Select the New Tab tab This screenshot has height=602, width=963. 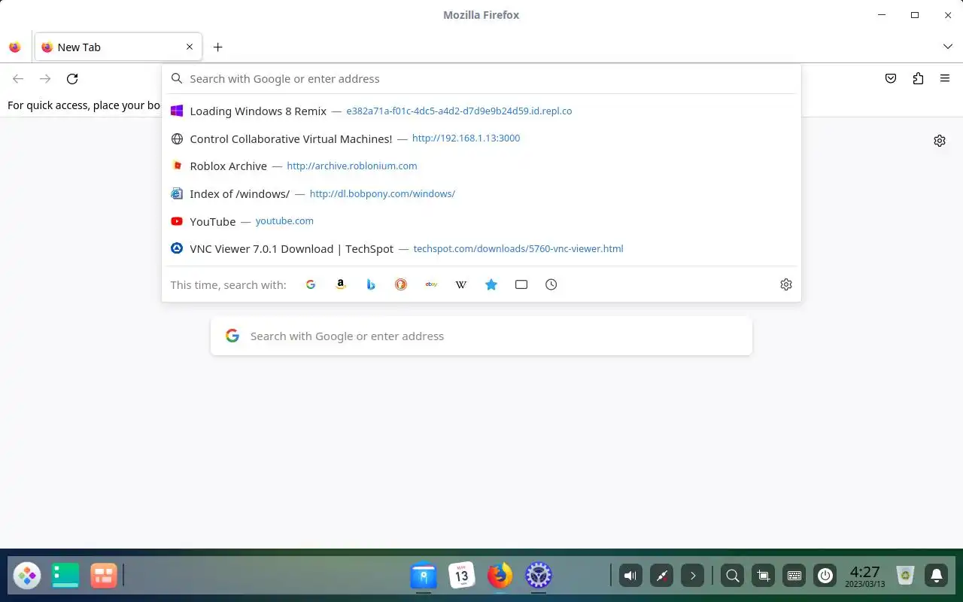pos(118,47)
